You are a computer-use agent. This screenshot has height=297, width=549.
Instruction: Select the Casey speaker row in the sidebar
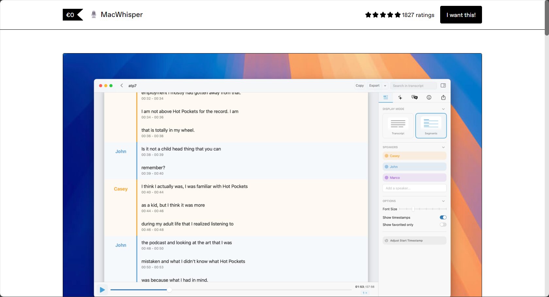point(414,156)
